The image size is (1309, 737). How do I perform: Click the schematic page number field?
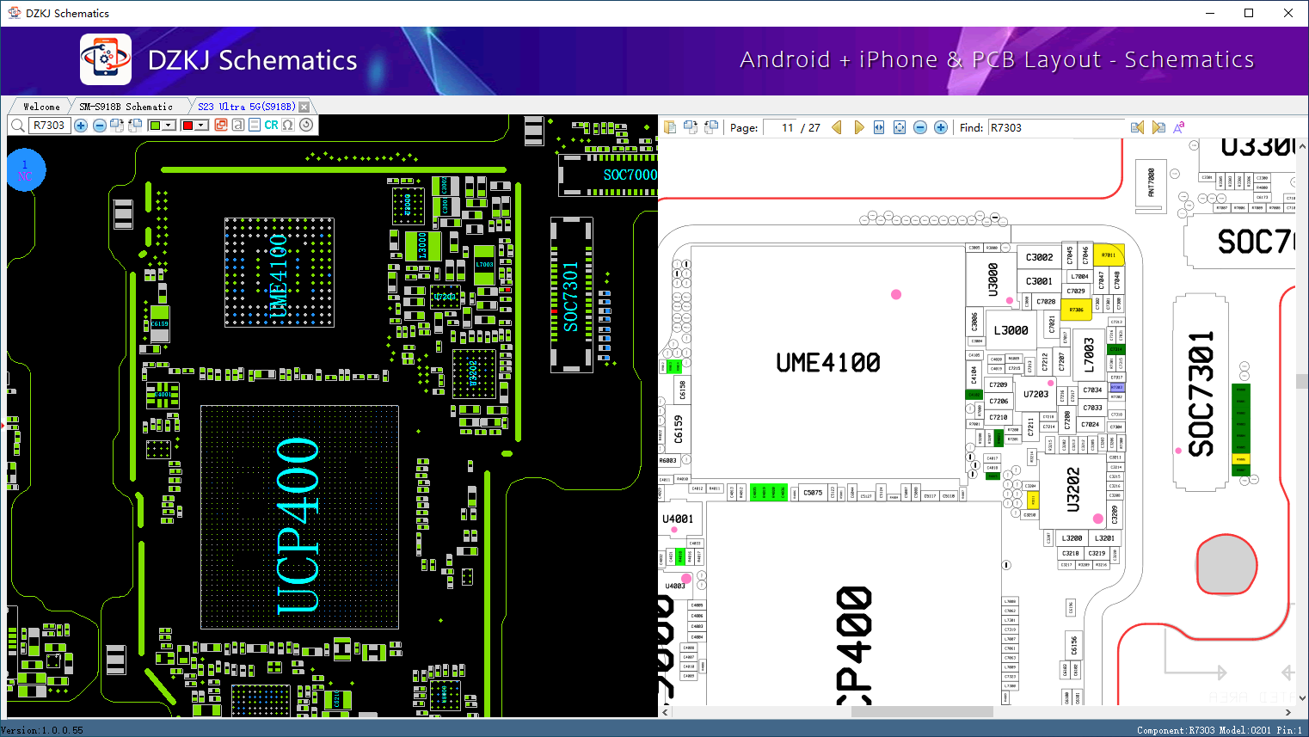[x=780, y=127]
